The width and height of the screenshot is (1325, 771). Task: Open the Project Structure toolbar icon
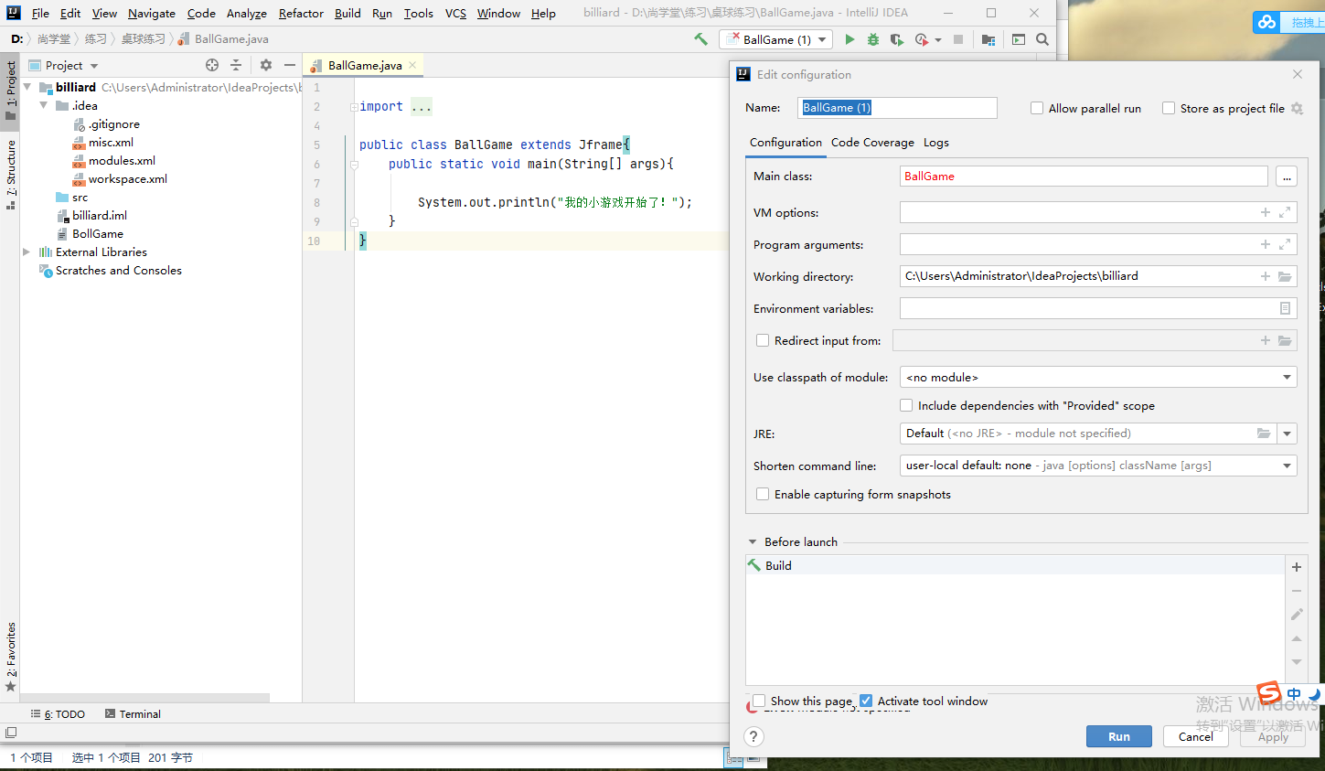(988, 39)
